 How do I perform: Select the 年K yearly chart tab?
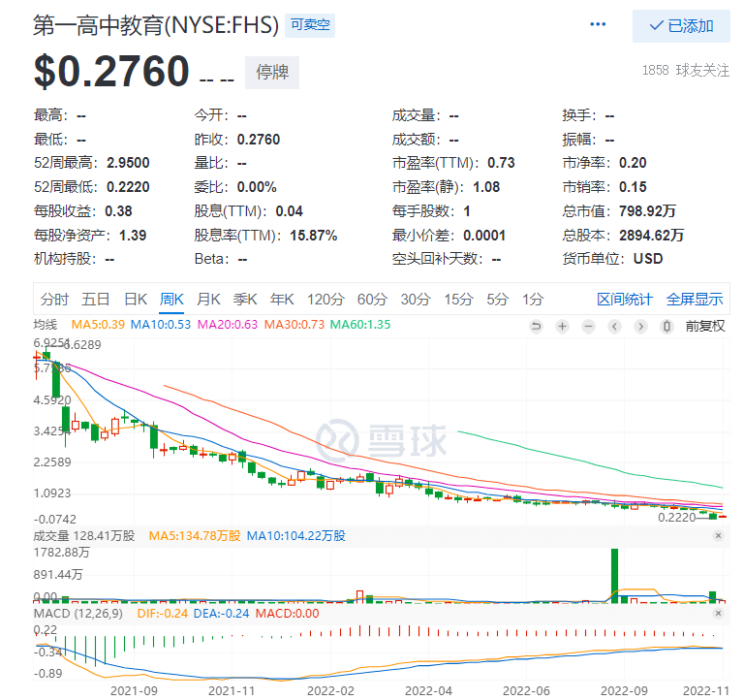pyautogui.click(x=282, y=300)
